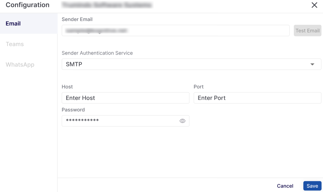Show the password using the eye icon
Viewport: 323px width, 192px height.
click(182, 121)
